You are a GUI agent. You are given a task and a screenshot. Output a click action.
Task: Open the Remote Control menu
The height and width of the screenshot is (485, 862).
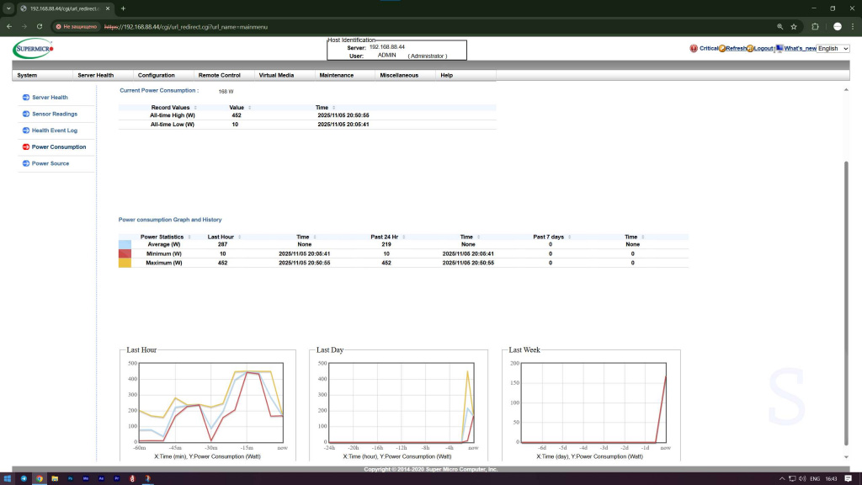tap(219, 75)
